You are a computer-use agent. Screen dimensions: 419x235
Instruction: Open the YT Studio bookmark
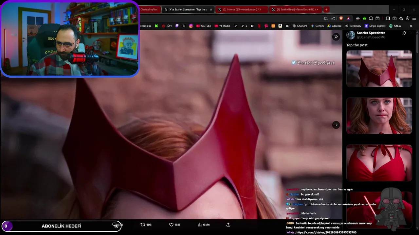point(222,26)
